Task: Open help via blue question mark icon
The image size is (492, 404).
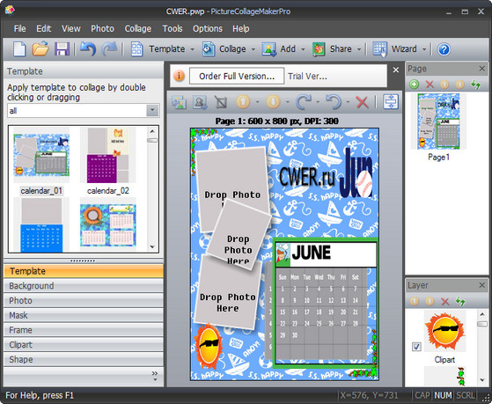Action: pyautogui.click(x=444, y=49)
